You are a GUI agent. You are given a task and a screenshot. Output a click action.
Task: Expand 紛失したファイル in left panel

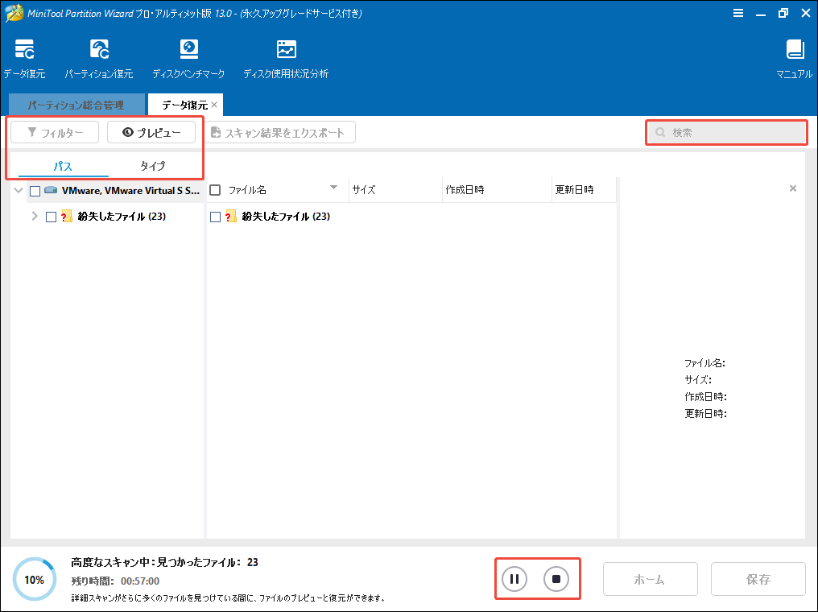[35, 216]
